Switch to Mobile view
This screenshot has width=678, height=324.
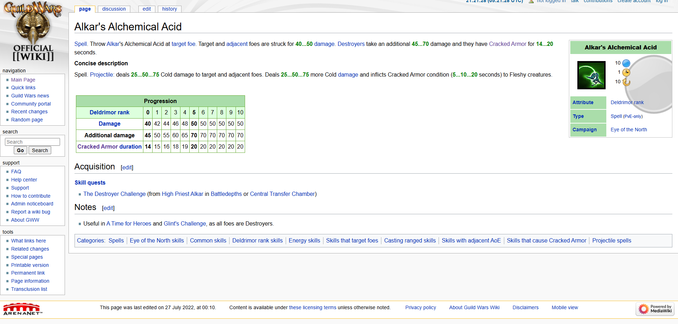tap(565, 307)
